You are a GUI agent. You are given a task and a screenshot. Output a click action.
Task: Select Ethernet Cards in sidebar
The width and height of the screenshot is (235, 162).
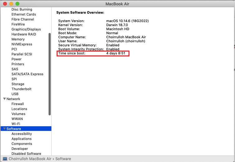[x=24, y=14]
